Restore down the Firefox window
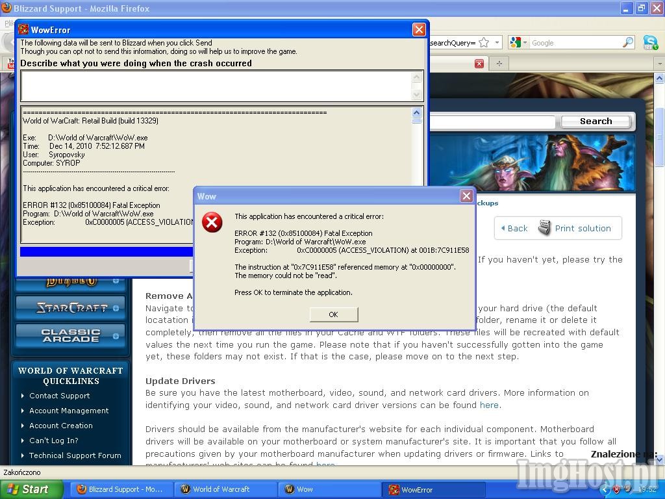The width and height of the screenshot is (665, 499). point(641,8)
